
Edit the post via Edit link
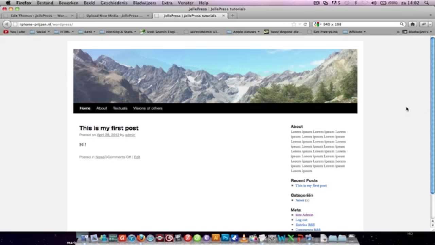137,157
